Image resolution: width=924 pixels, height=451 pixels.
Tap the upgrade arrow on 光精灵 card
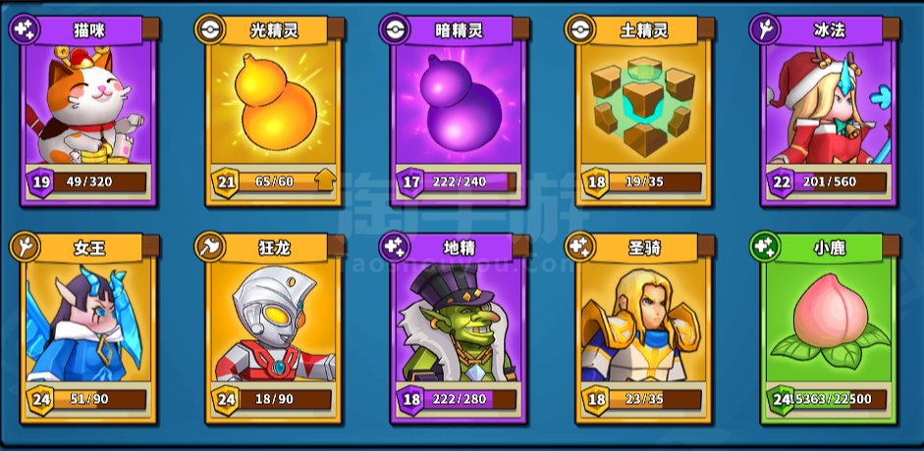(326, 181)
